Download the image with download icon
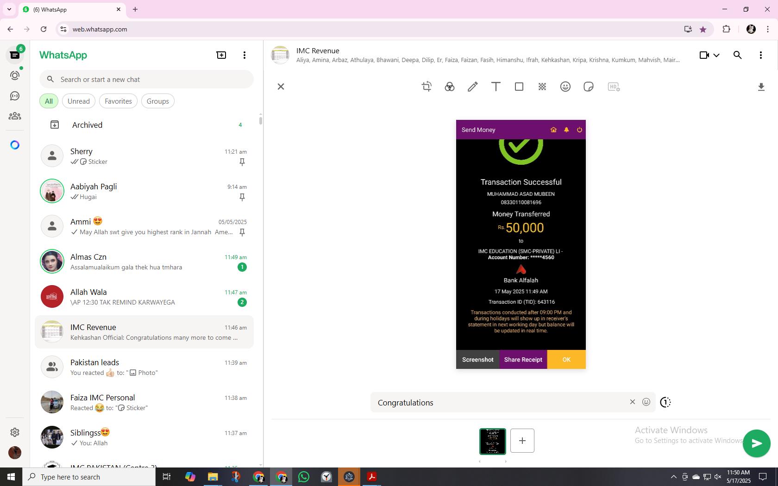Image resolution: width=778 pixels, height=486 pixels. 761,87
